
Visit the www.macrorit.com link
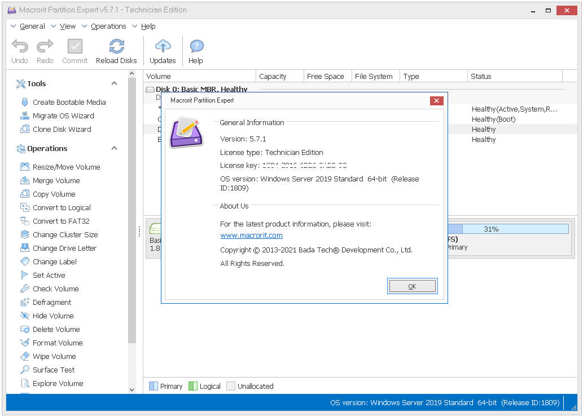251,235
